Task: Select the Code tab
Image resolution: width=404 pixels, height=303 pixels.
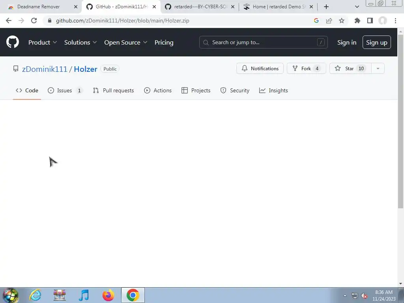Action: click(27, 90)
